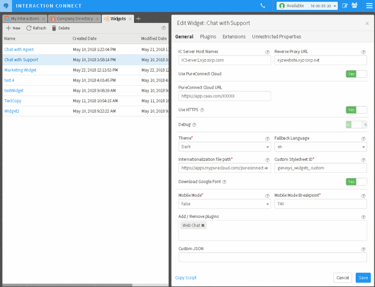Open the hamburger menu in top right
The height and width of the screenshot is (287, 375).
(x=369, y=6)
